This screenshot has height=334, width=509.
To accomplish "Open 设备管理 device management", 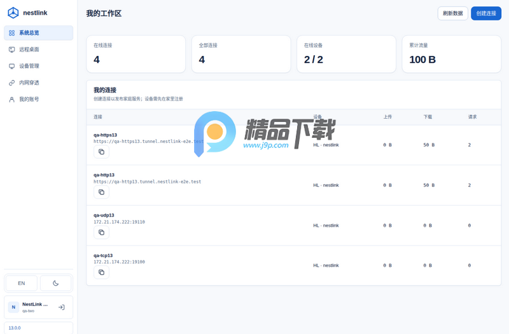I will coord(38,66).
